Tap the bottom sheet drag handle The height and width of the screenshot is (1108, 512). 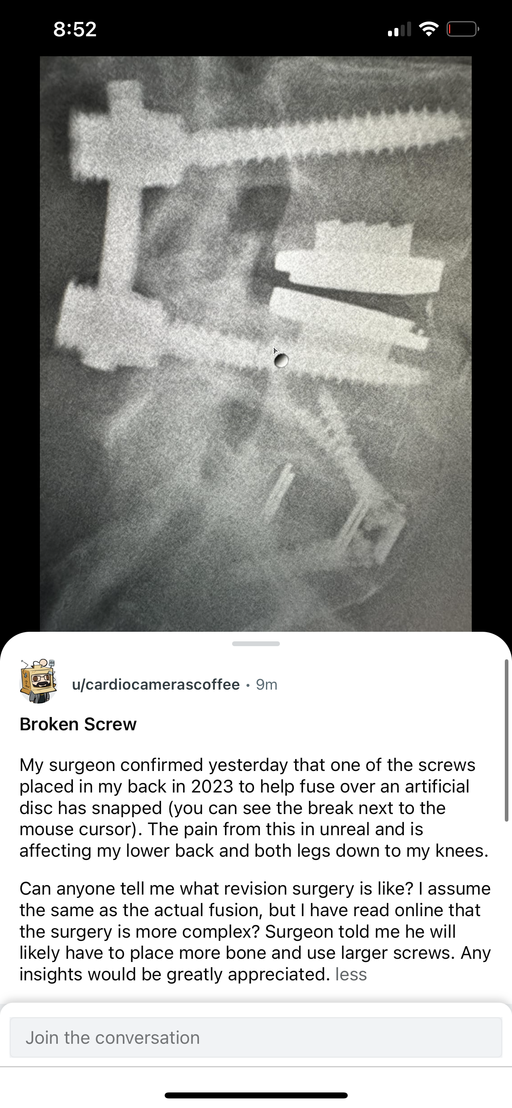click(x=256, y=643)
